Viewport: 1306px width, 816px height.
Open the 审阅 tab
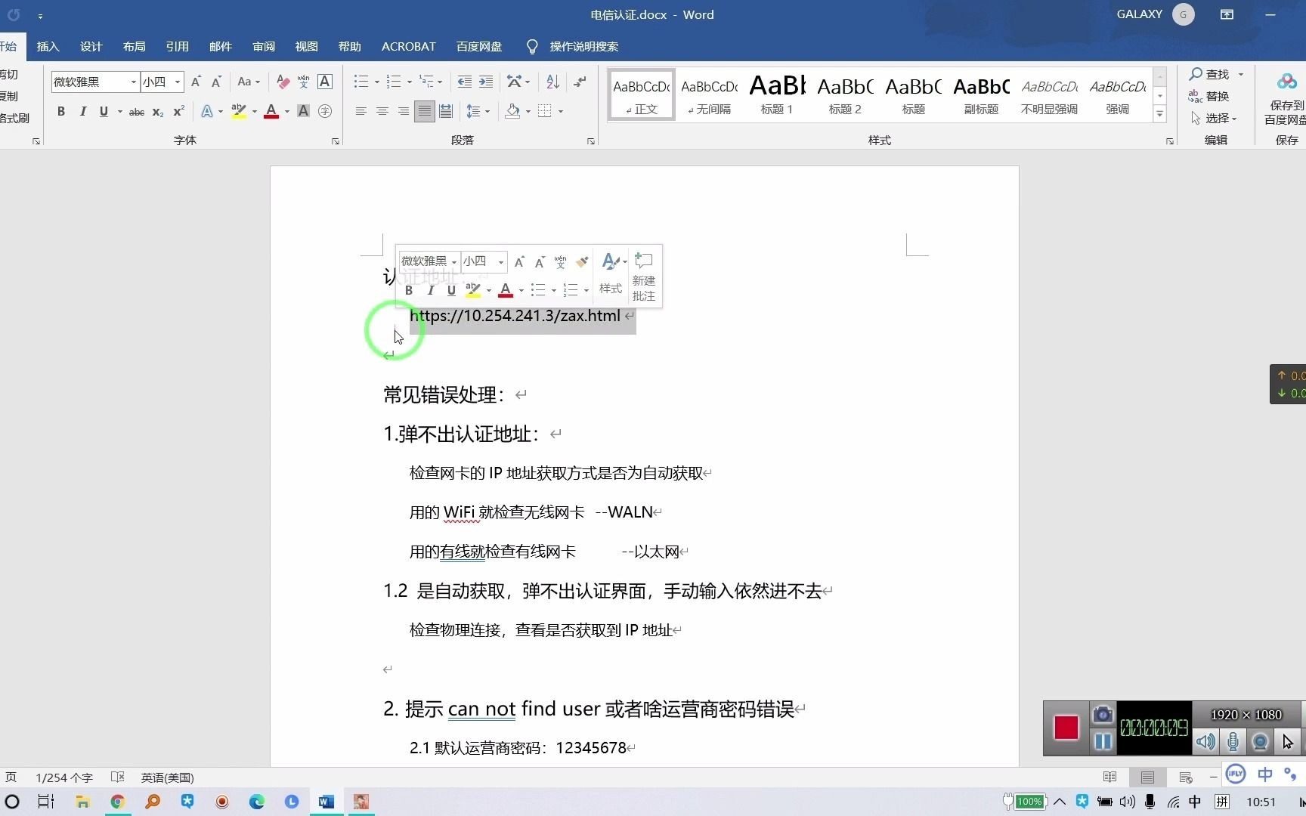coord(263,47)
